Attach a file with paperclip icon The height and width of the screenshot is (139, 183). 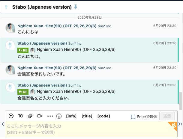pos(30,116)
